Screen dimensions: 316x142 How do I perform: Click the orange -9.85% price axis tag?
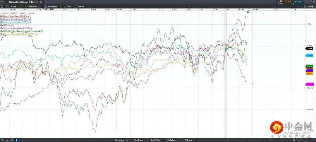[x=309, y=73]
